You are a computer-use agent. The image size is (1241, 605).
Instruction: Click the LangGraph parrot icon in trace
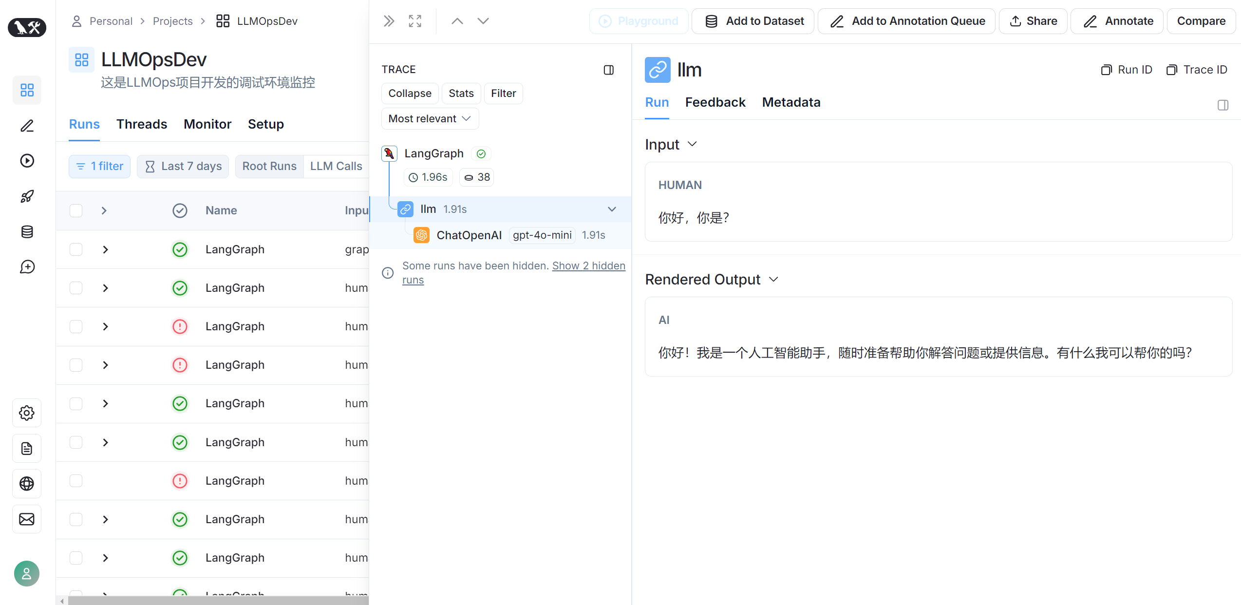pyautogui.click(x=389, y=153)
